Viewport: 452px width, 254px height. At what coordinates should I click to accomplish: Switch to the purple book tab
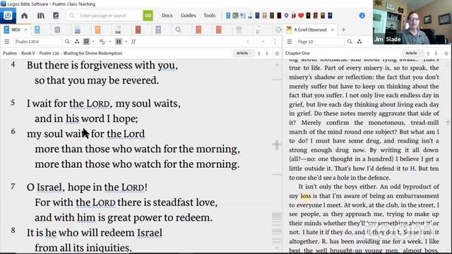click(158, 30)
